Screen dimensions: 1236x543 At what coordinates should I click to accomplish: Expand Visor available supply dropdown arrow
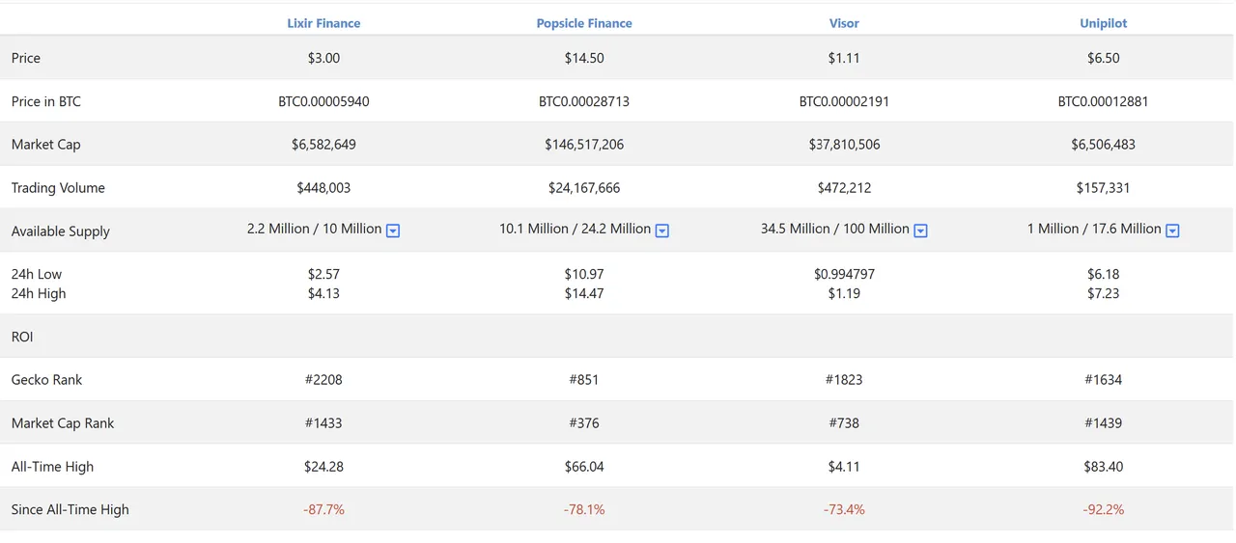(x=921, y=231)
